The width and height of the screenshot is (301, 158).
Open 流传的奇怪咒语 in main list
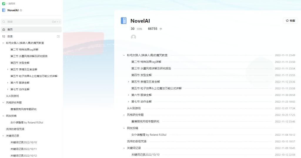(137, 141)
